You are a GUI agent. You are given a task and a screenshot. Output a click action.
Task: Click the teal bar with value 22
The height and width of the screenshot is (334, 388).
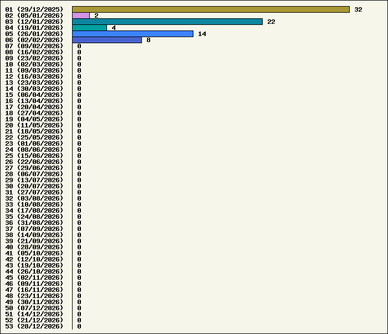pyautogui.click(x=167, y=22)
